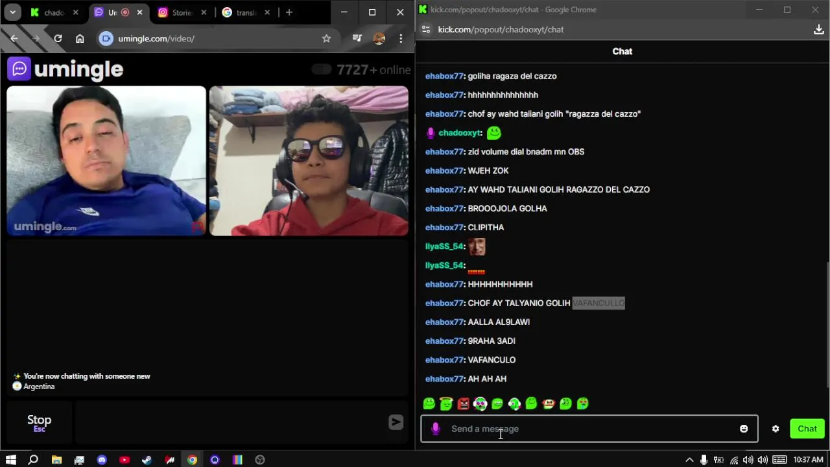Show hidden system tray icons

689,460
